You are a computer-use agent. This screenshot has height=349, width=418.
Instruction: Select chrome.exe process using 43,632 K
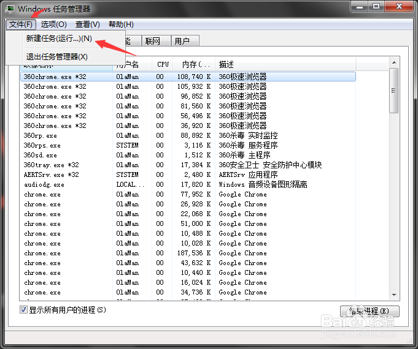188,263
